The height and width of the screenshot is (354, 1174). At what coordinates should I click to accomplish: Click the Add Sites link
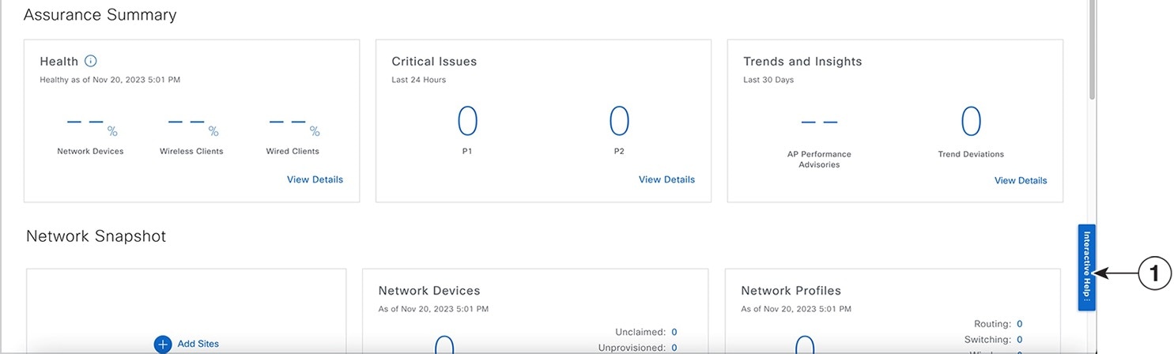point(198,344)
